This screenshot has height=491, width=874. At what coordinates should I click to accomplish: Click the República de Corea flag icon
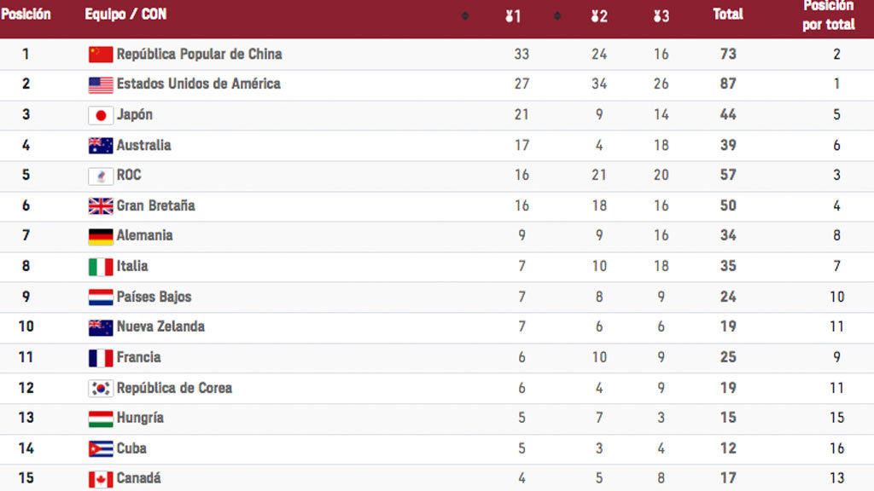pos(101,388)
